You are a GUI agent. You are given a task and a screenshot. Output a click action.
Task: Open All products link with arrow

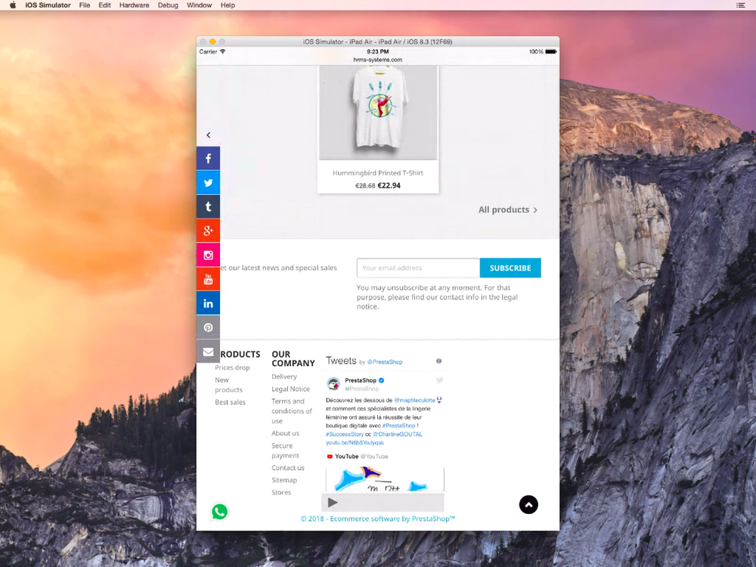click(x=508, y=209)
